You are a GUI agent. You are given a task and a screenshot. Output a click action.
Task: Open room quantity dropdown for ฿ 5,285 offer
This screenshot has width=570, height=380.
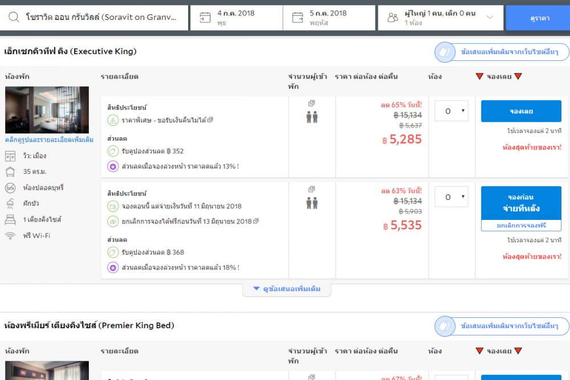pos(451,111)
